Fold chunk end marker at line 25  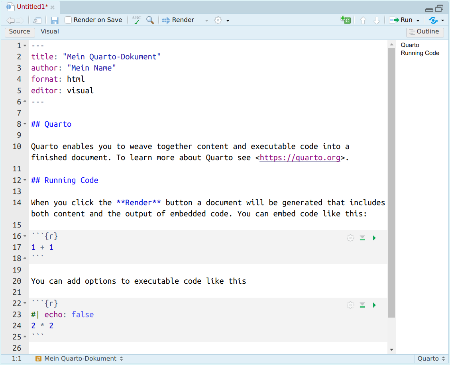[25, 337]
